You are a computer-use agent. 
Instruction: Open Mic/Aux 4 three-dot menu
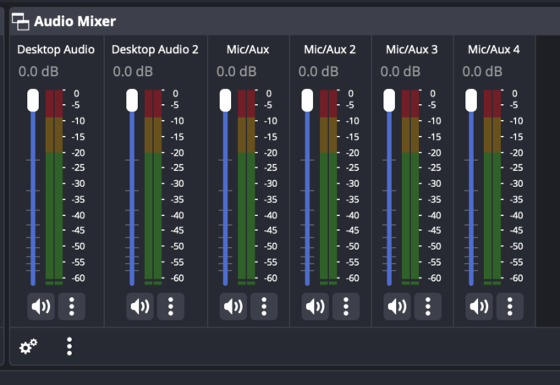510,306
